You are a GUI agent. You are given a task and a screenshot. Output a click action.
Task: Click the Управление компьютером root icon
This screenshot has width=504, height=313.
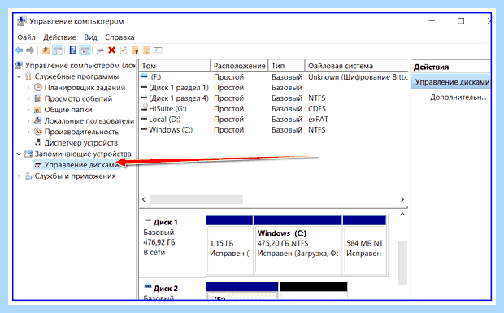point(20,66)
